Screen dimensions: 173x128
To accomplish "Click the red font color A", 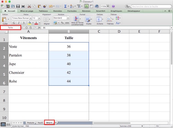I will [36, 23].
